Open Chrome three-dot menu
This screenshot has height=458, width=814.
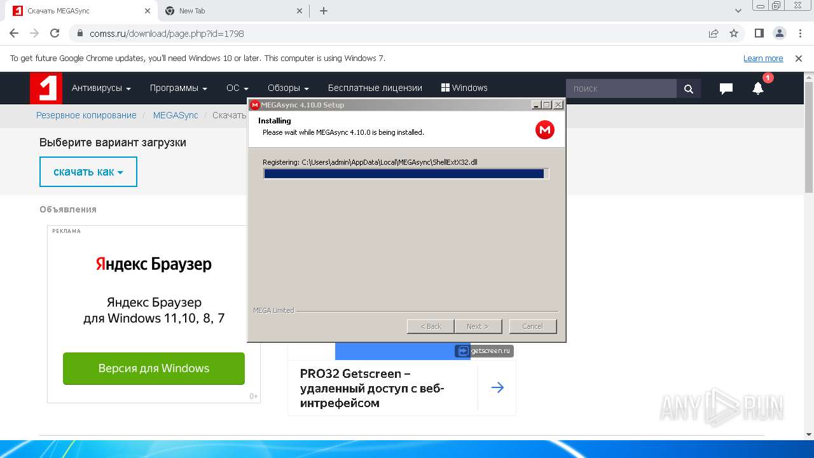pos(799,33)
